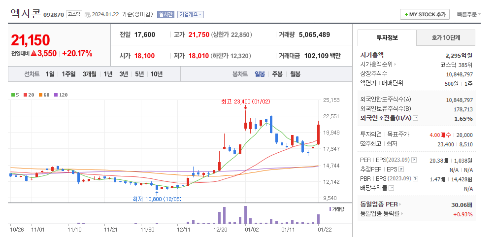Viewport: 495px width, 237px height.
Task: Expand the 기업개요 dropdown
Action: (190, 15)
